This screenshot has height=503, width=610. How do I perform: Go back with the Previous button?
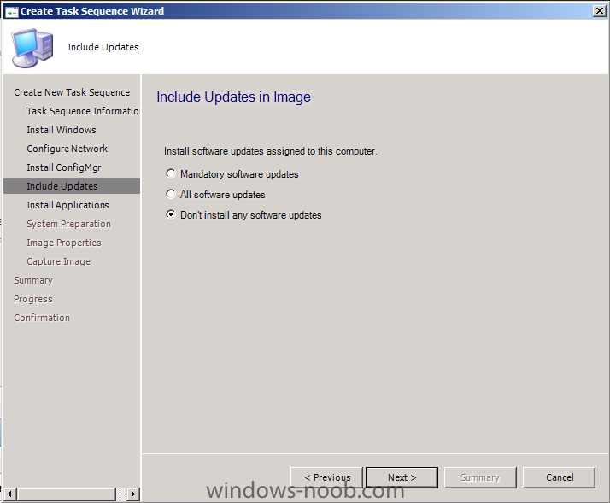[x=326, y=477]
